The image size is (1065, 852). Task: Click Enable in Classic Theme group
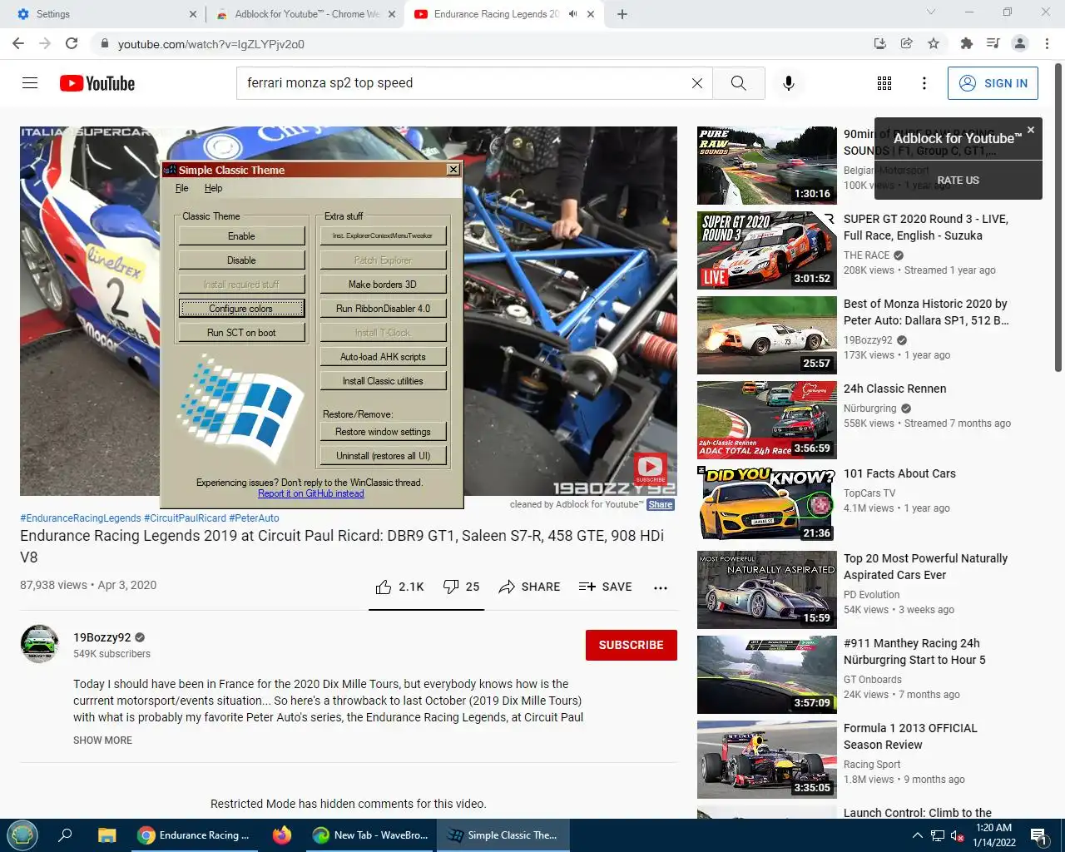pyautogui.click(x=241, y=236)
